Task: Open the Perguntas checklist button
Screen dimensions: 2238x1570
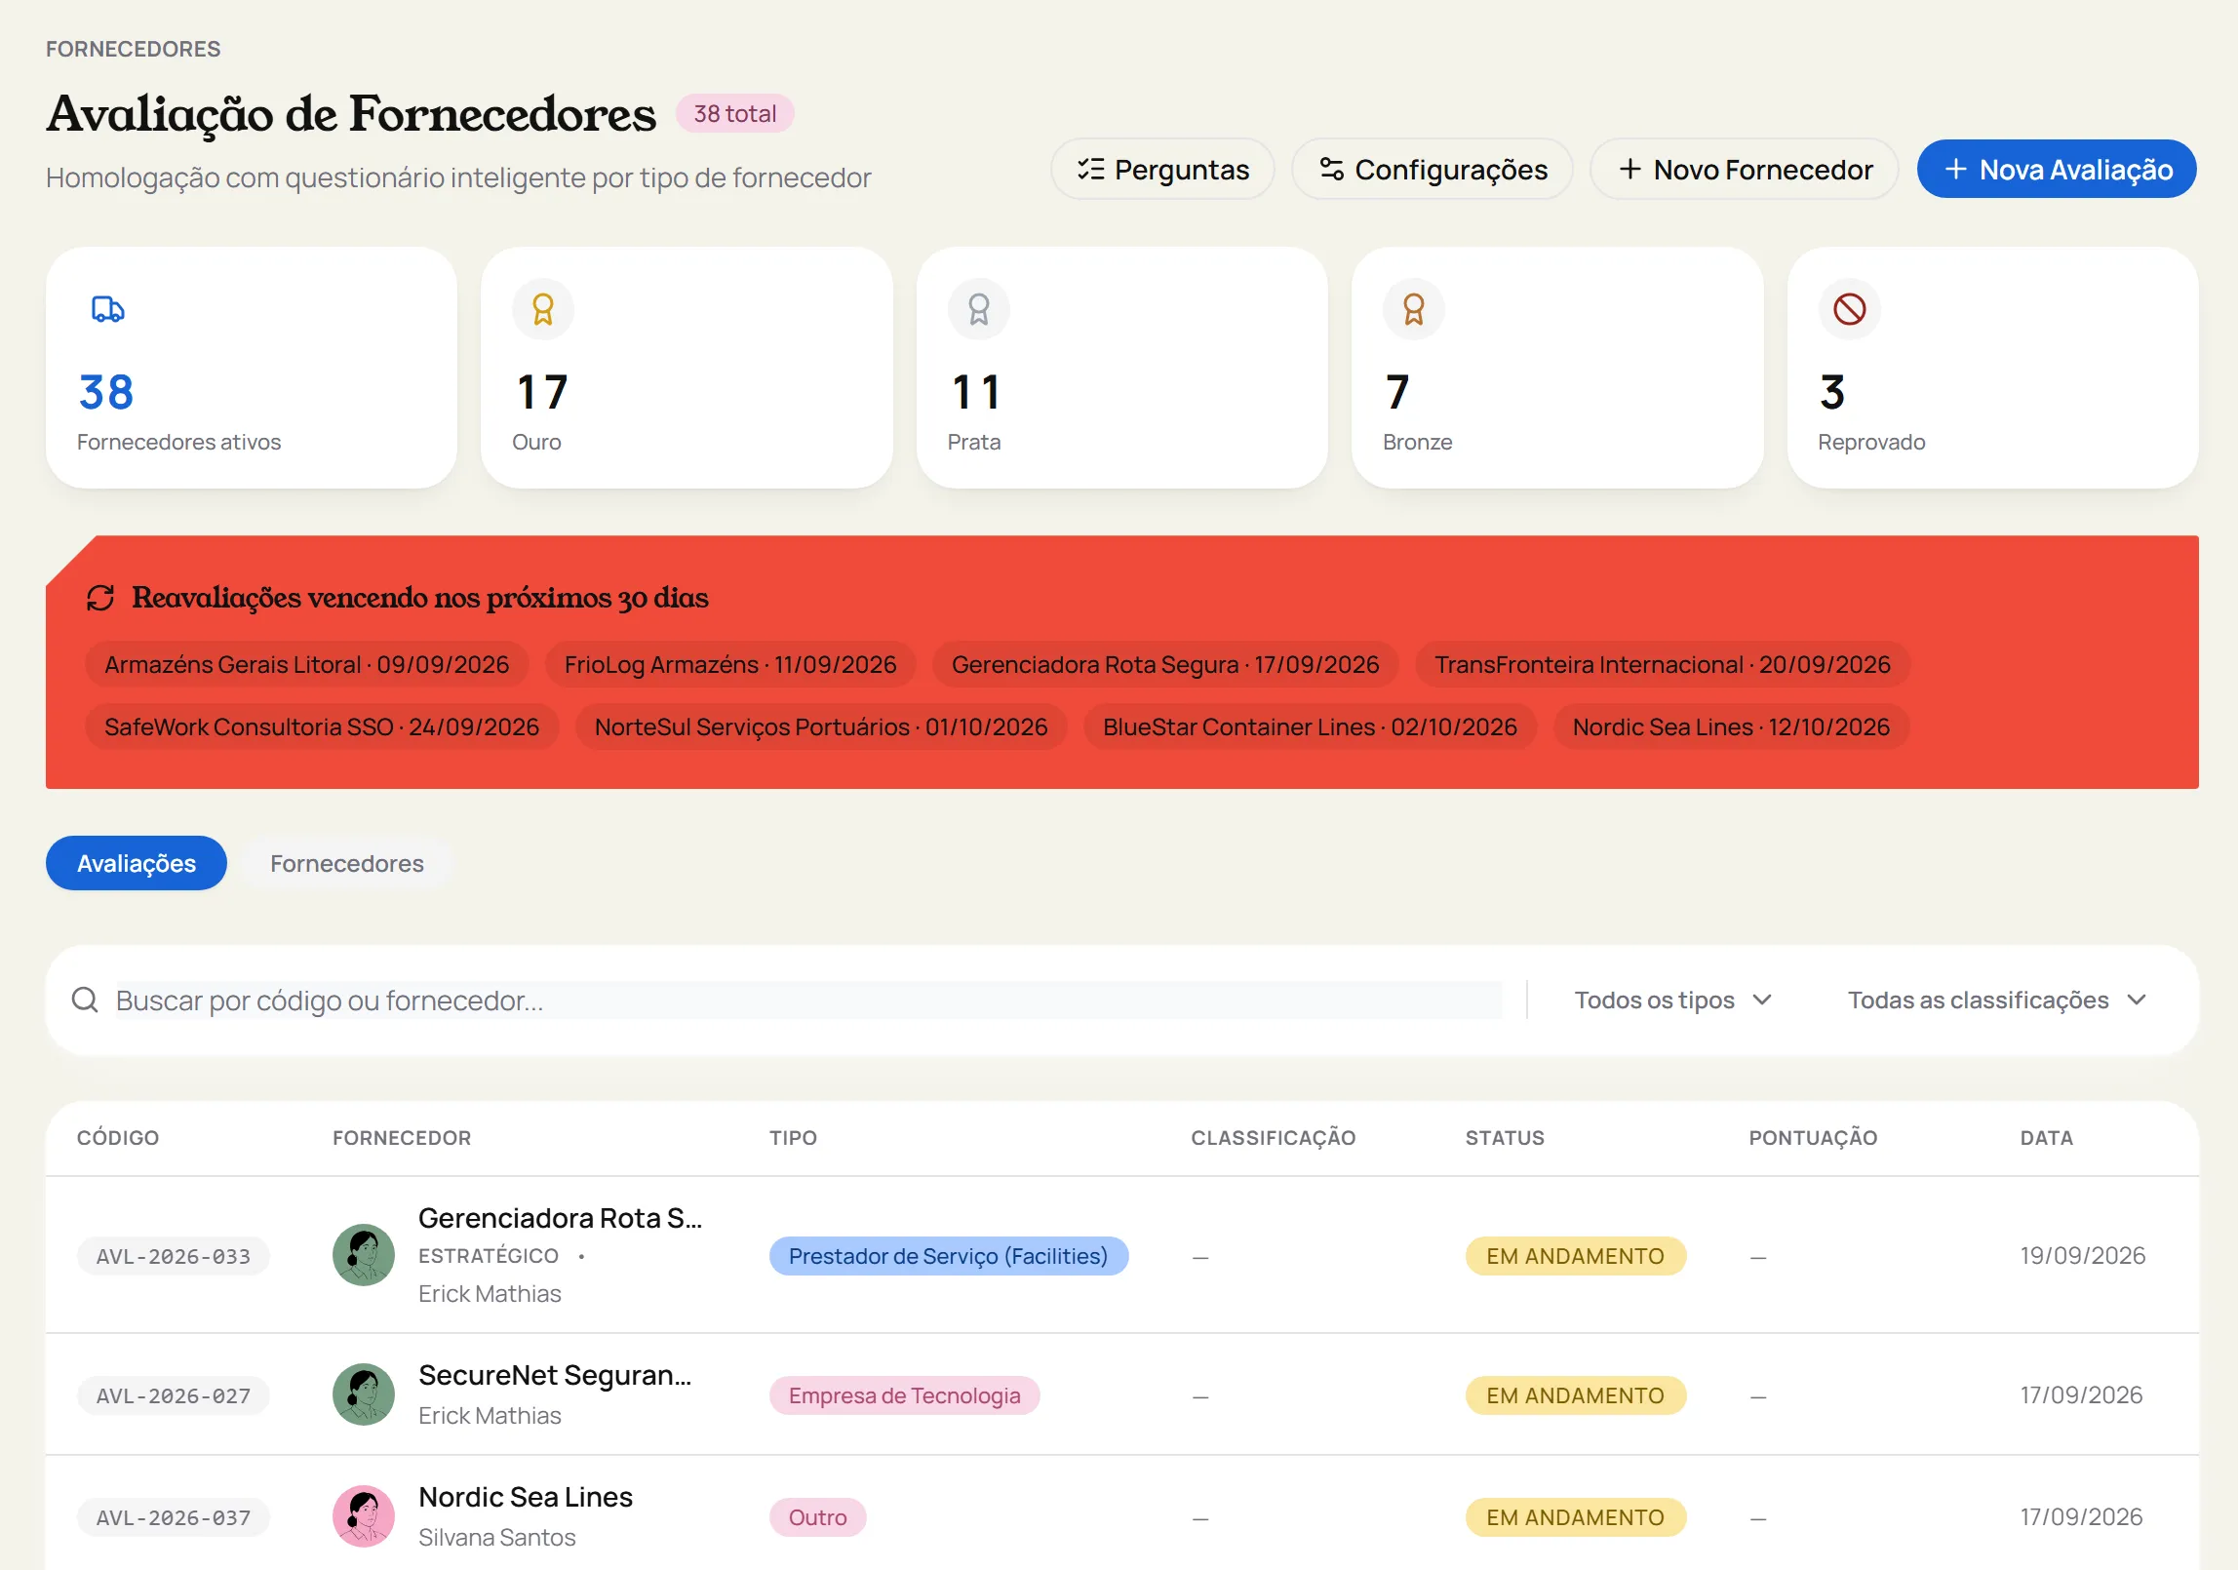Action: (1162, 170)
